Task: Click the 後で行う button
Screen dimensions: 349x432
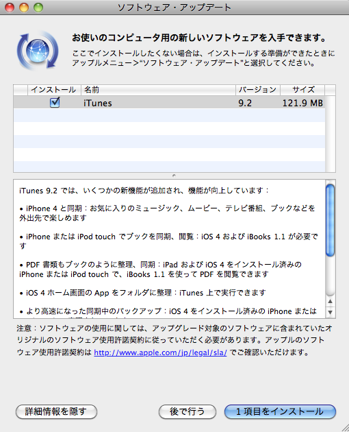Action: [x=188, y=411]
